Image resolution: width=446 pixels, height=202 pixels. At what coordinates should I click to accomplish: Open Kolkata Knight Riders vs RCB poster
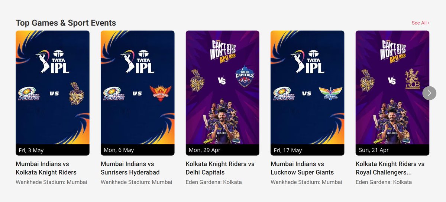click(392, 93)
